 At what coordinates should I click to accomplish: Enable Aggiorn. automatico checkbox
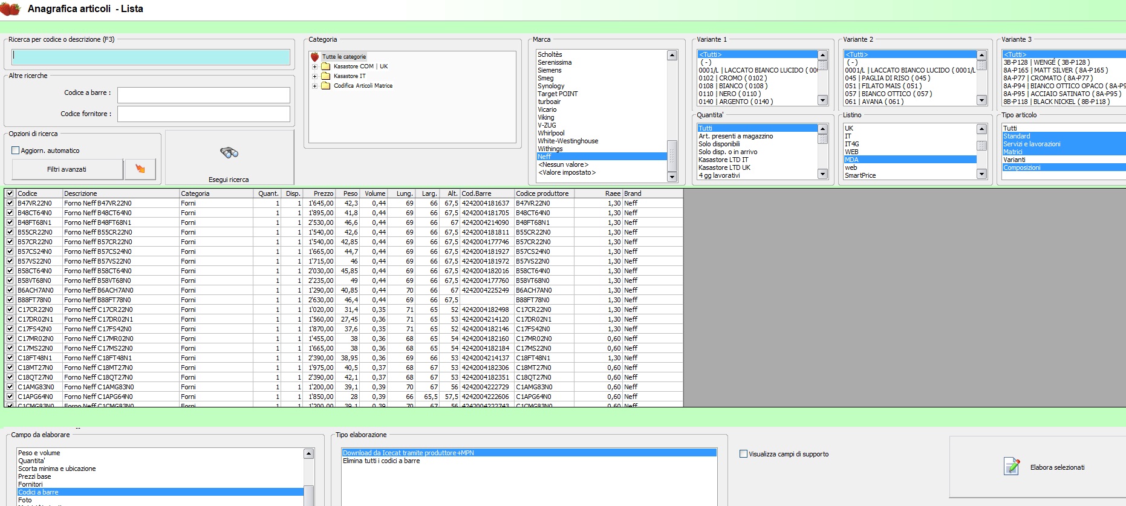[16, 151]
